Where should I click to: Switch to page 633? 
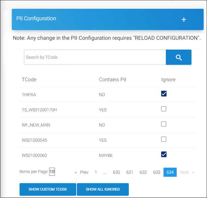point(157,172)
